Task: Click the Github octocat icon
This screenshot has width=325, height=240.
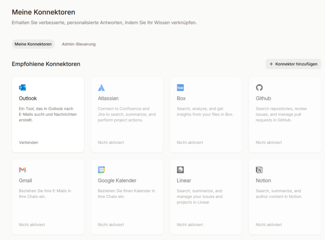Action: pyautogui.click(x=259, y=88)
